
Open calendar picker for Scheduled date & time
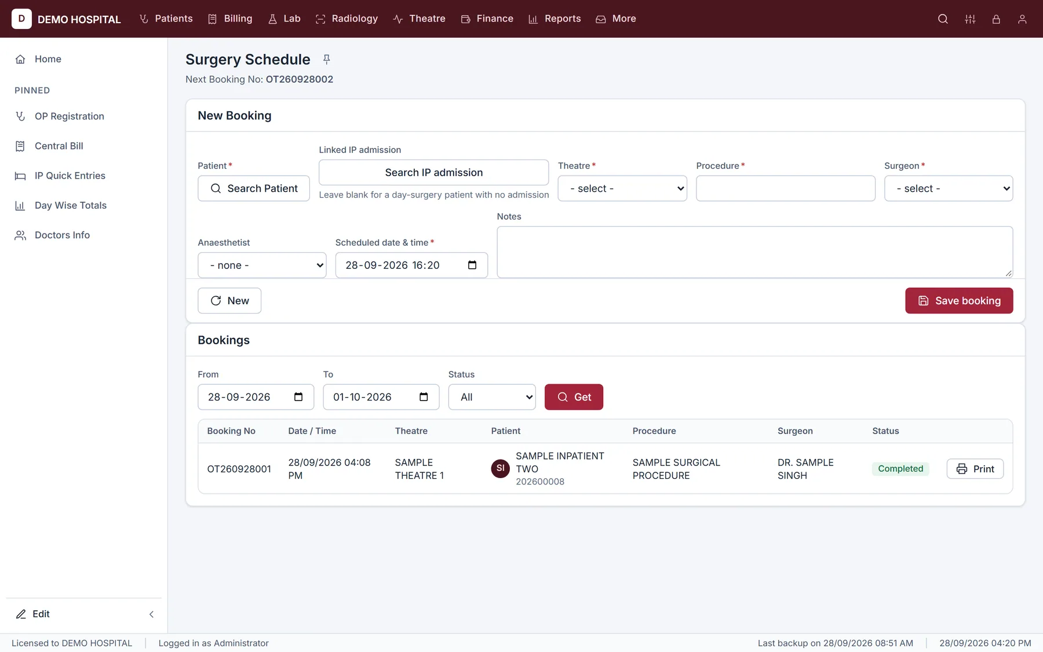tap(472, 265)
